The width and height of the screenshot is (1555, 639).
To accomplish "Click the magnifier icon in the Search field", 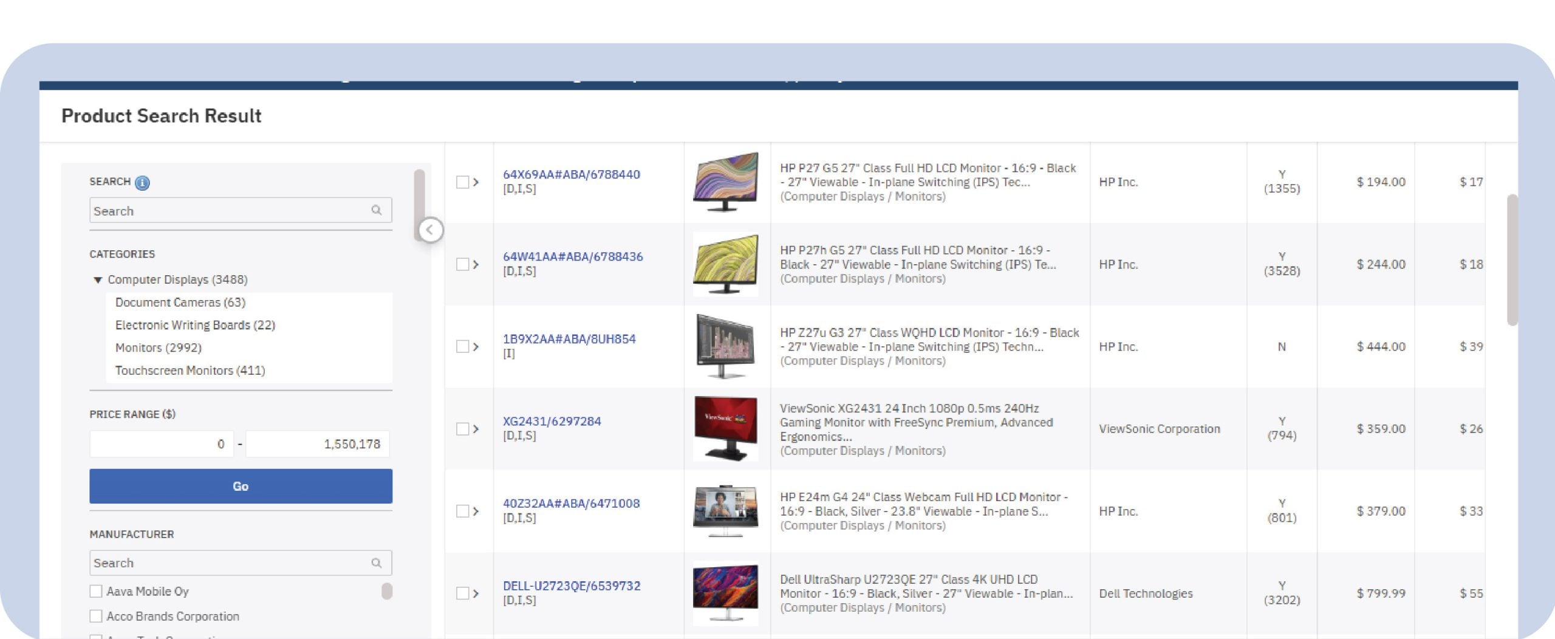I will pyautogui.click(x=377, y=210).
